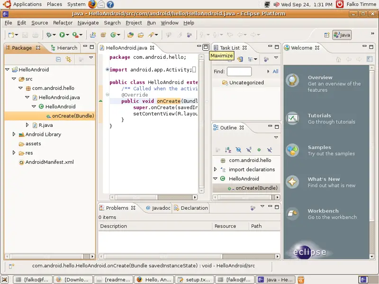Click the Open Type toolbar icon
379x284 pixels.
coord(131,35)
